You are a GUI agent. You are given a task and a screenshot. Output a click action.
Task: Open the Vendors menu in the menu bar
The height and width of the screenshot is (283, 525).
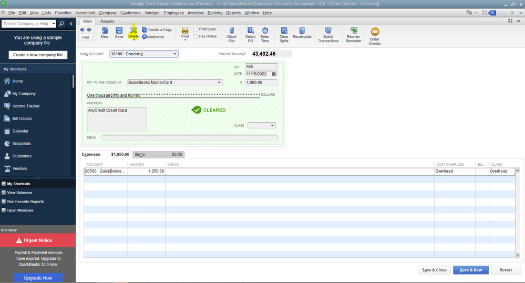(152, 13)
